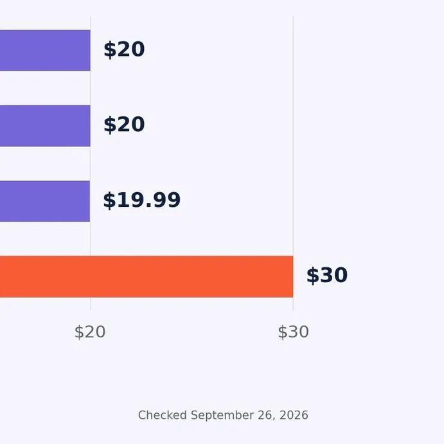Click the orange bar's right end
Screen dimensions: 444x444
[x=292, y=276]
